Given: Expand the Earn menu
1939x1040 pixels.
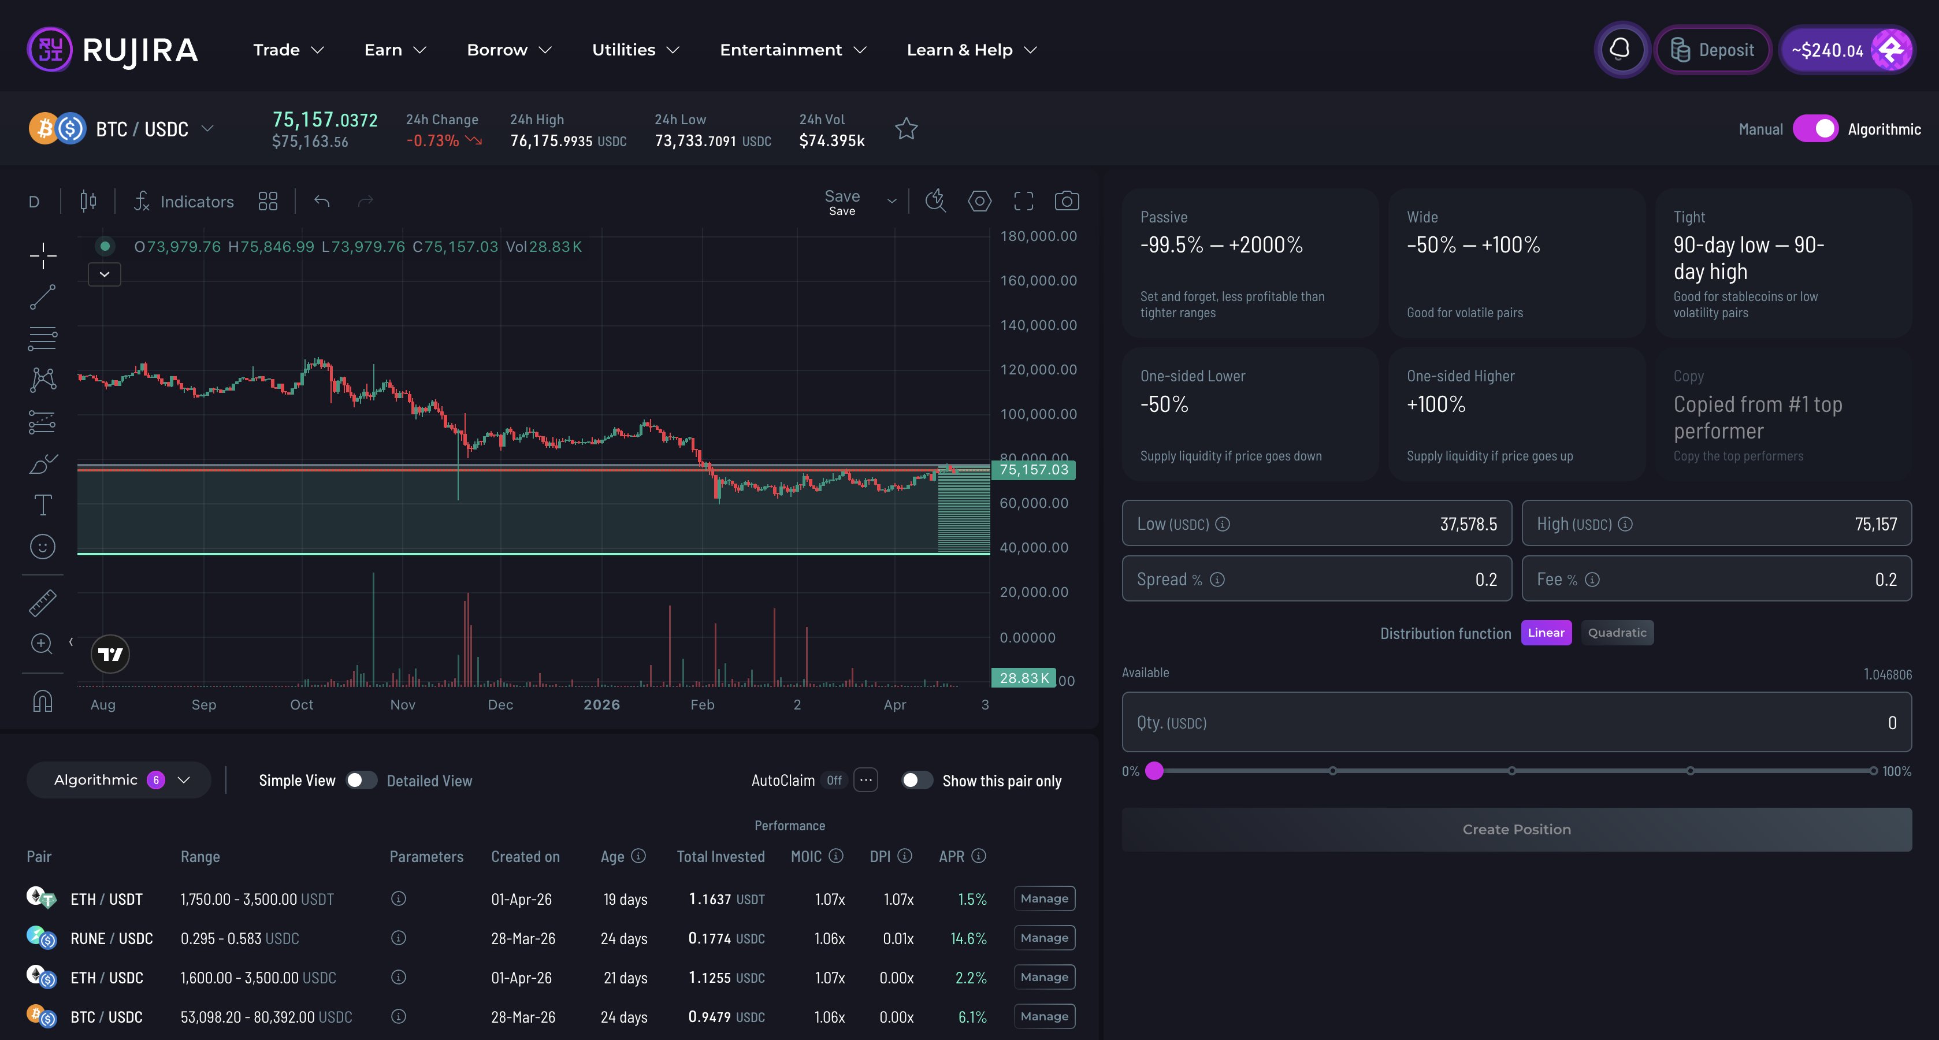Looking at the screenshot, I should (395, 50).
